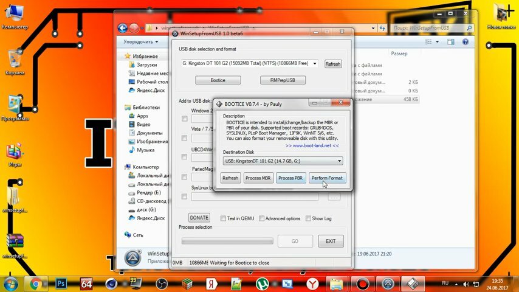Screen dimensions: 519x292
Task: Select Избранное in Explorer sidebar
Action: (x=145, y=57)
